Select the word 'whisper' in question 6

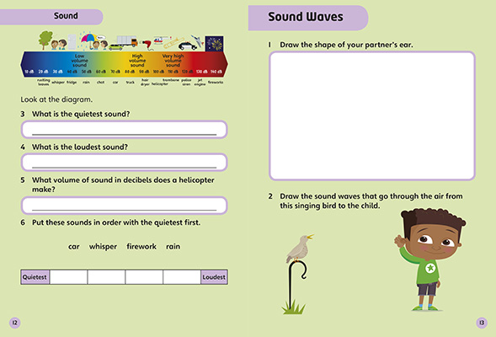(x=103, y=247)
